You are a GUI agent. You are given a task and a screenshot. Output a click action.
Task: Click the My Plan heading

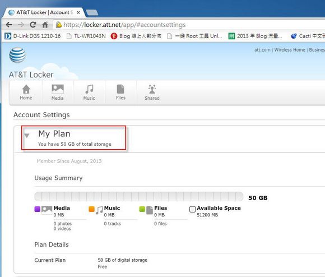pos(54,133)
